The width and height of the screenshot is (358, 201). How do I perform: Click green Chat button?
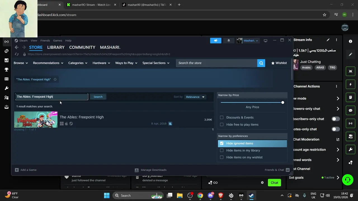coord(274,183)
